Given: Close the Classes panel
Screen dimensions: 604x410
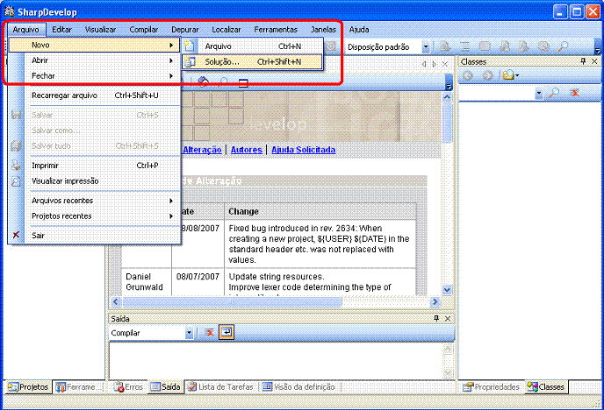Looking at the screenshot, I should tap(594, 61).
